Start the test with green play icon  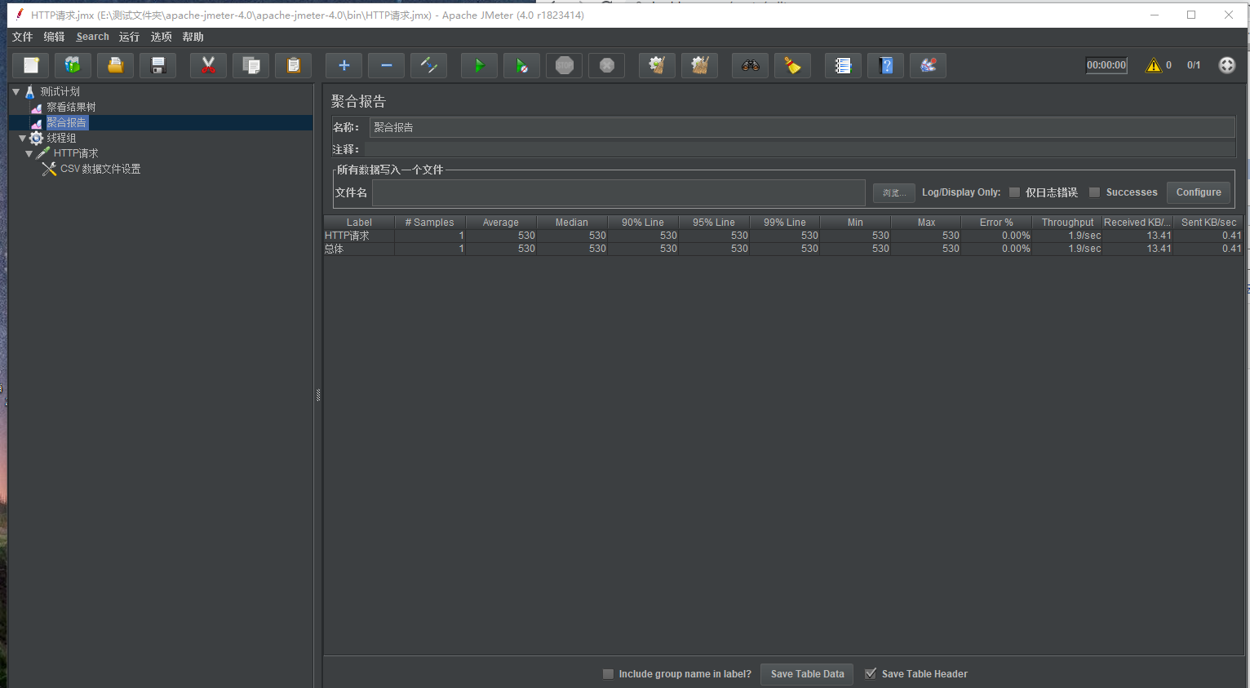click(479, 65)
